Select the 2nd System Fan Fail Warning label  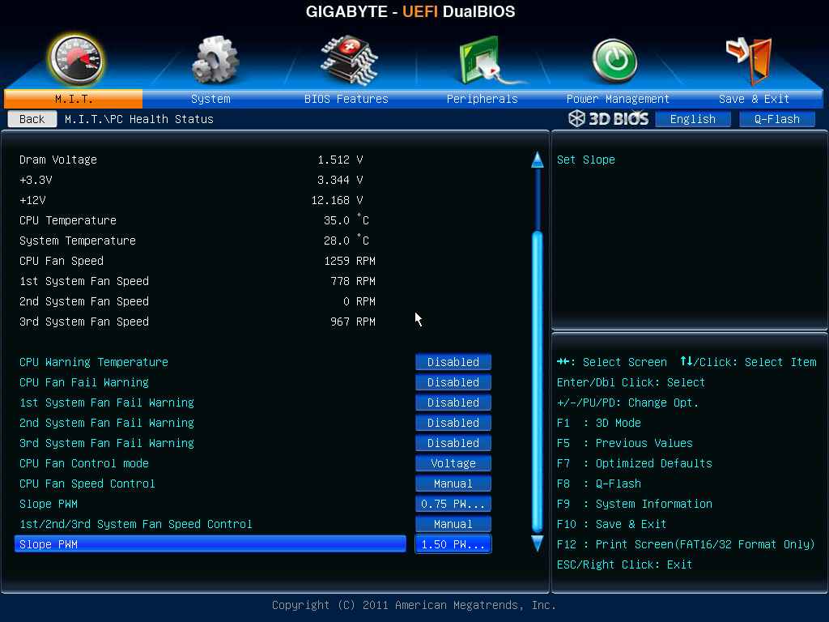pyautogui.click(x=107, y=423)
